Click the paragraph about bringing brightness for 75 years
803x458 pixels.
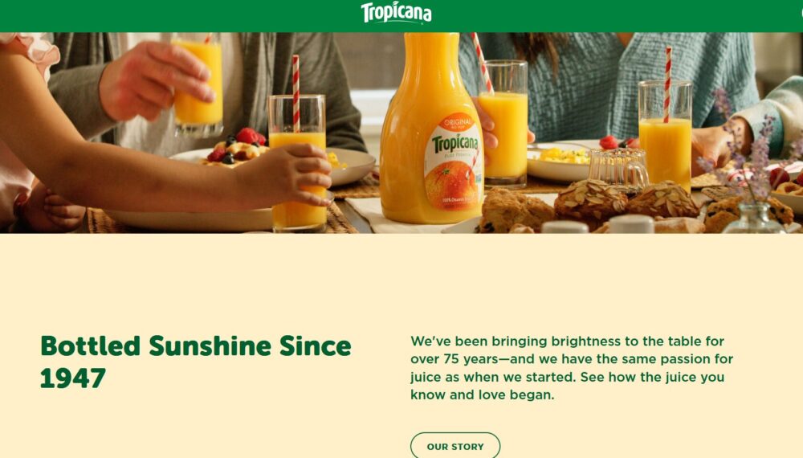coord(572,368)
